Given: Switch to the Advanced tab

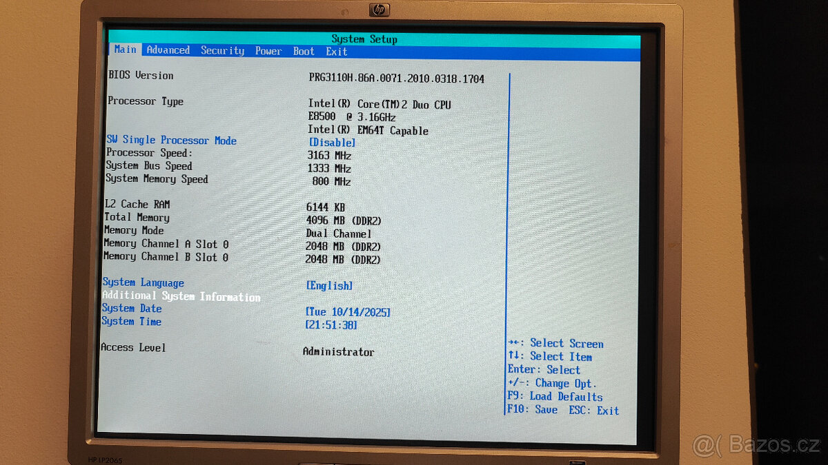Looking at the screenshot, I should (x=168, y=50).
